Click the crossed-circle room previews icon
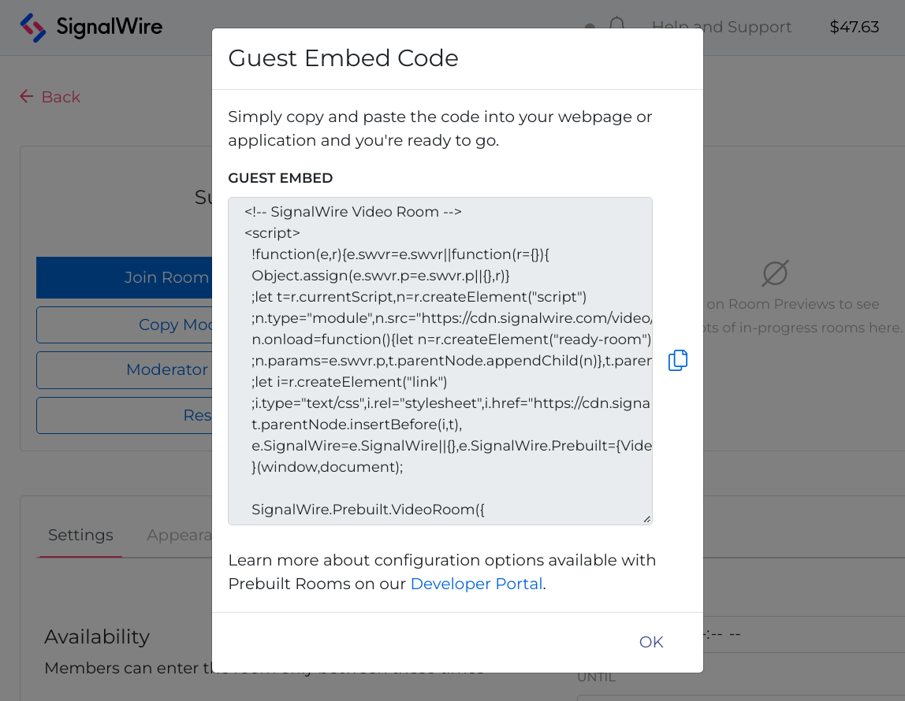905x701 pixels. click(x=775, y=273)
